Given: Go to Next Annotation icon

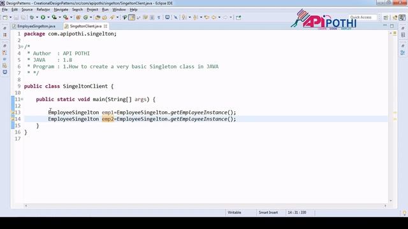Looking at the screenshot, I should click(x=184, y=17).
